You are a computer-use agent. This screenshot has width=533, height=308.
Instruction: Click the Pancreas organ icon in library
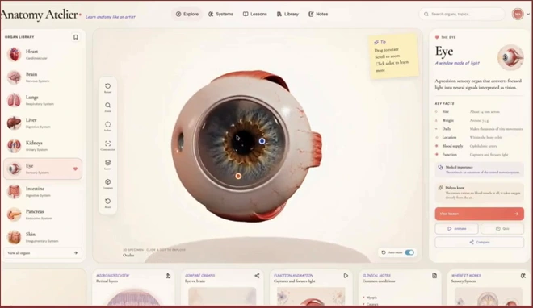tap(15, 214)
